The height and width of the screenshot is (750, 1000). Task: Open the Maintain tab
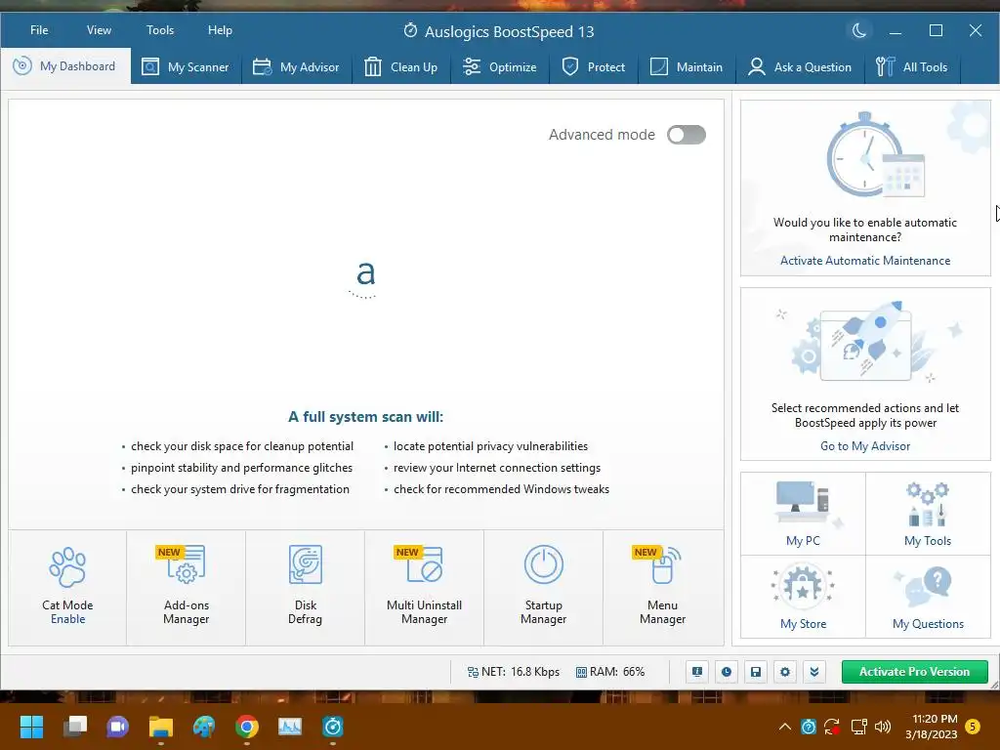687,67
